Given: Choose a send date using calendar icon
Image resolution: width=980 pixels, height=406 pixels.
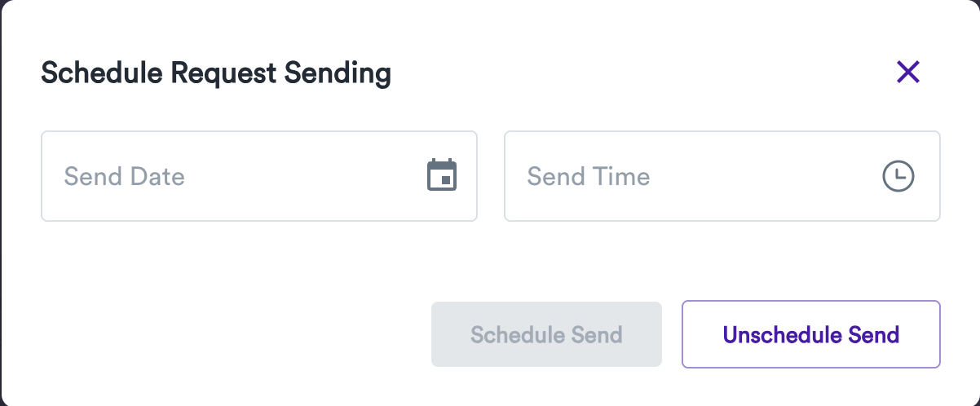Looking at the screenshot, I should tap(442, 176).
